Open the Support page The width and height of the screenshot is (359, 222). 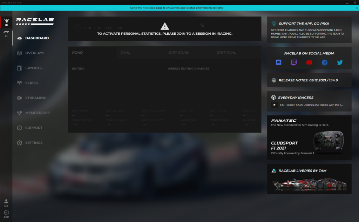[x=34, y=128]
